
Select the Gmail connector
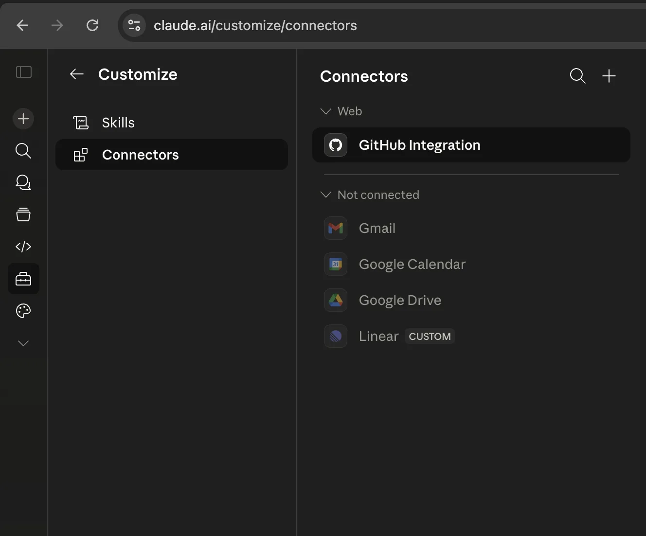click(x=471, y=228)
